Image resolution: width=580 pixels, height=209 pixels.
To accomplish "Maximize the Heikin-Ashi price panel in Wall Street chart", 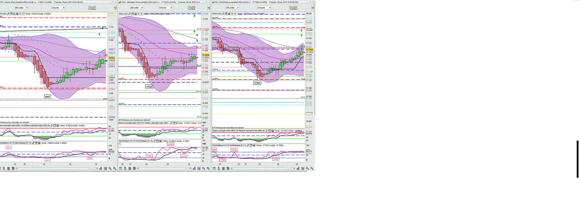I will coord(226,14).
